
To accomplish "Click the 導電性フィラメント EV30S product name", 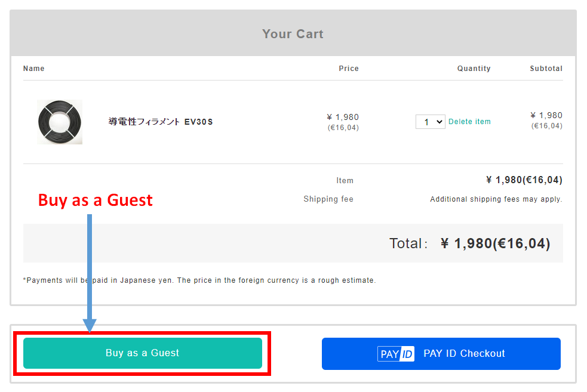I will click(x=161, y=122).
